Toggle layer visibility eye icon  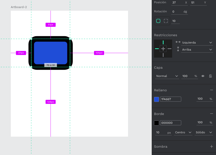203,76
